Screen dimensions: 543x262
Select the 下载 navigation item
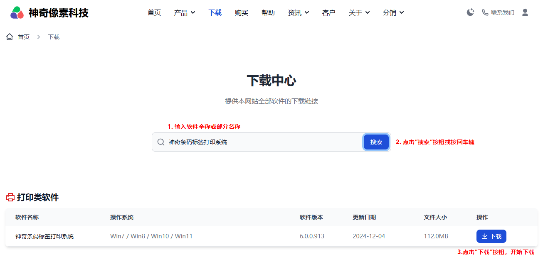[x=215, y=13]
